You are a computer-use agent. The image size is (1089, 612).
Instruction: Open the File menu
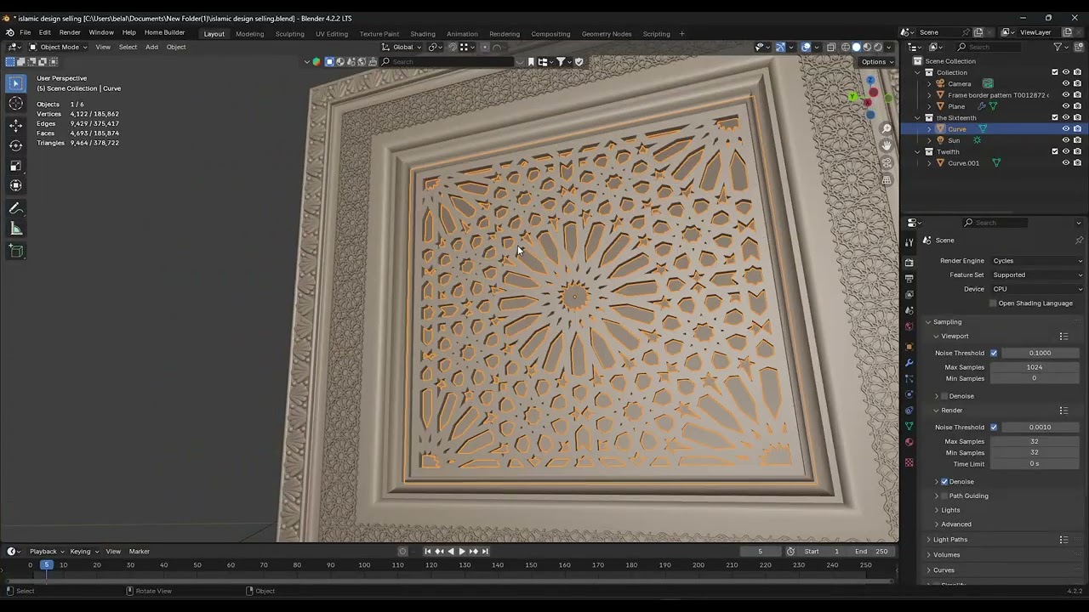pos(25,32)
